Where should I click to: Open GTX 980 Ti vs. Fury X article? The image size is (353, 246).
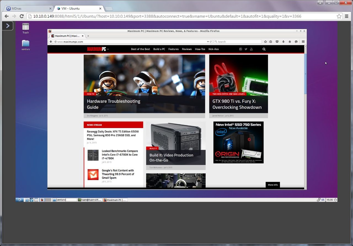237,104
